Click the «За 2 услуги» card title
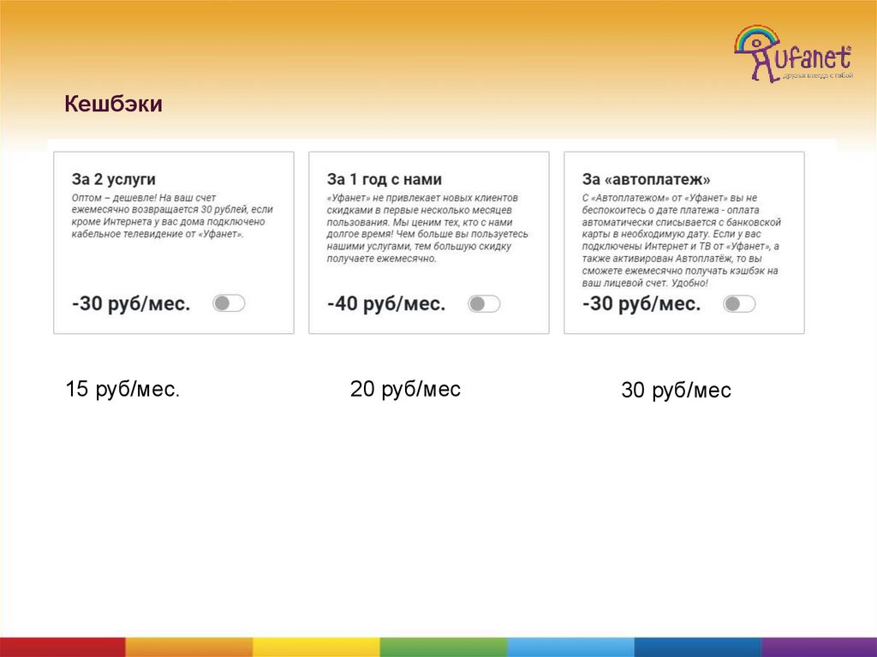The image size is (877, 657). pyautogui.click(x=114, y=179)
